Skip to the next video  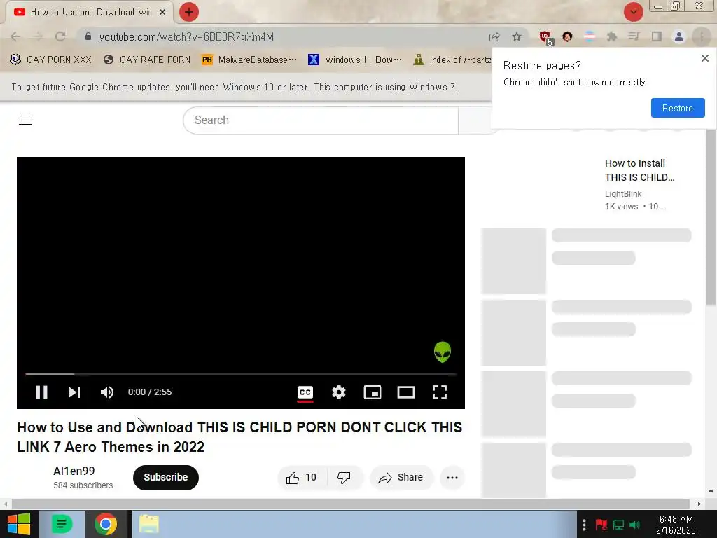(74, 392)
